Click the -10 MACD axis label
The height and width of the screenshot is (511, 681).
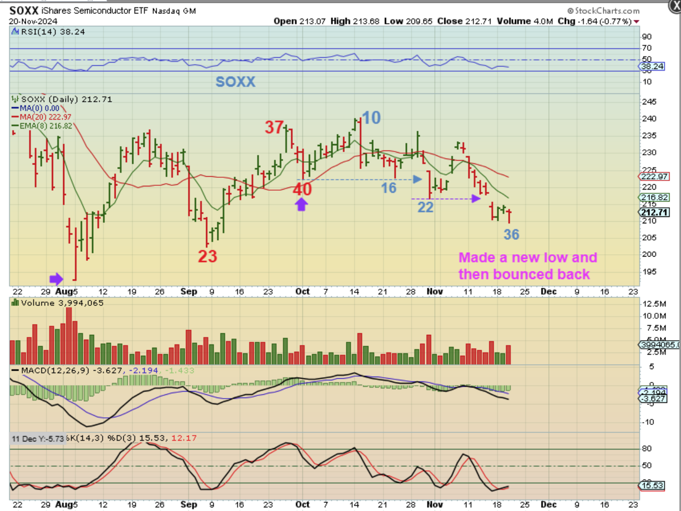pos(647,422)
